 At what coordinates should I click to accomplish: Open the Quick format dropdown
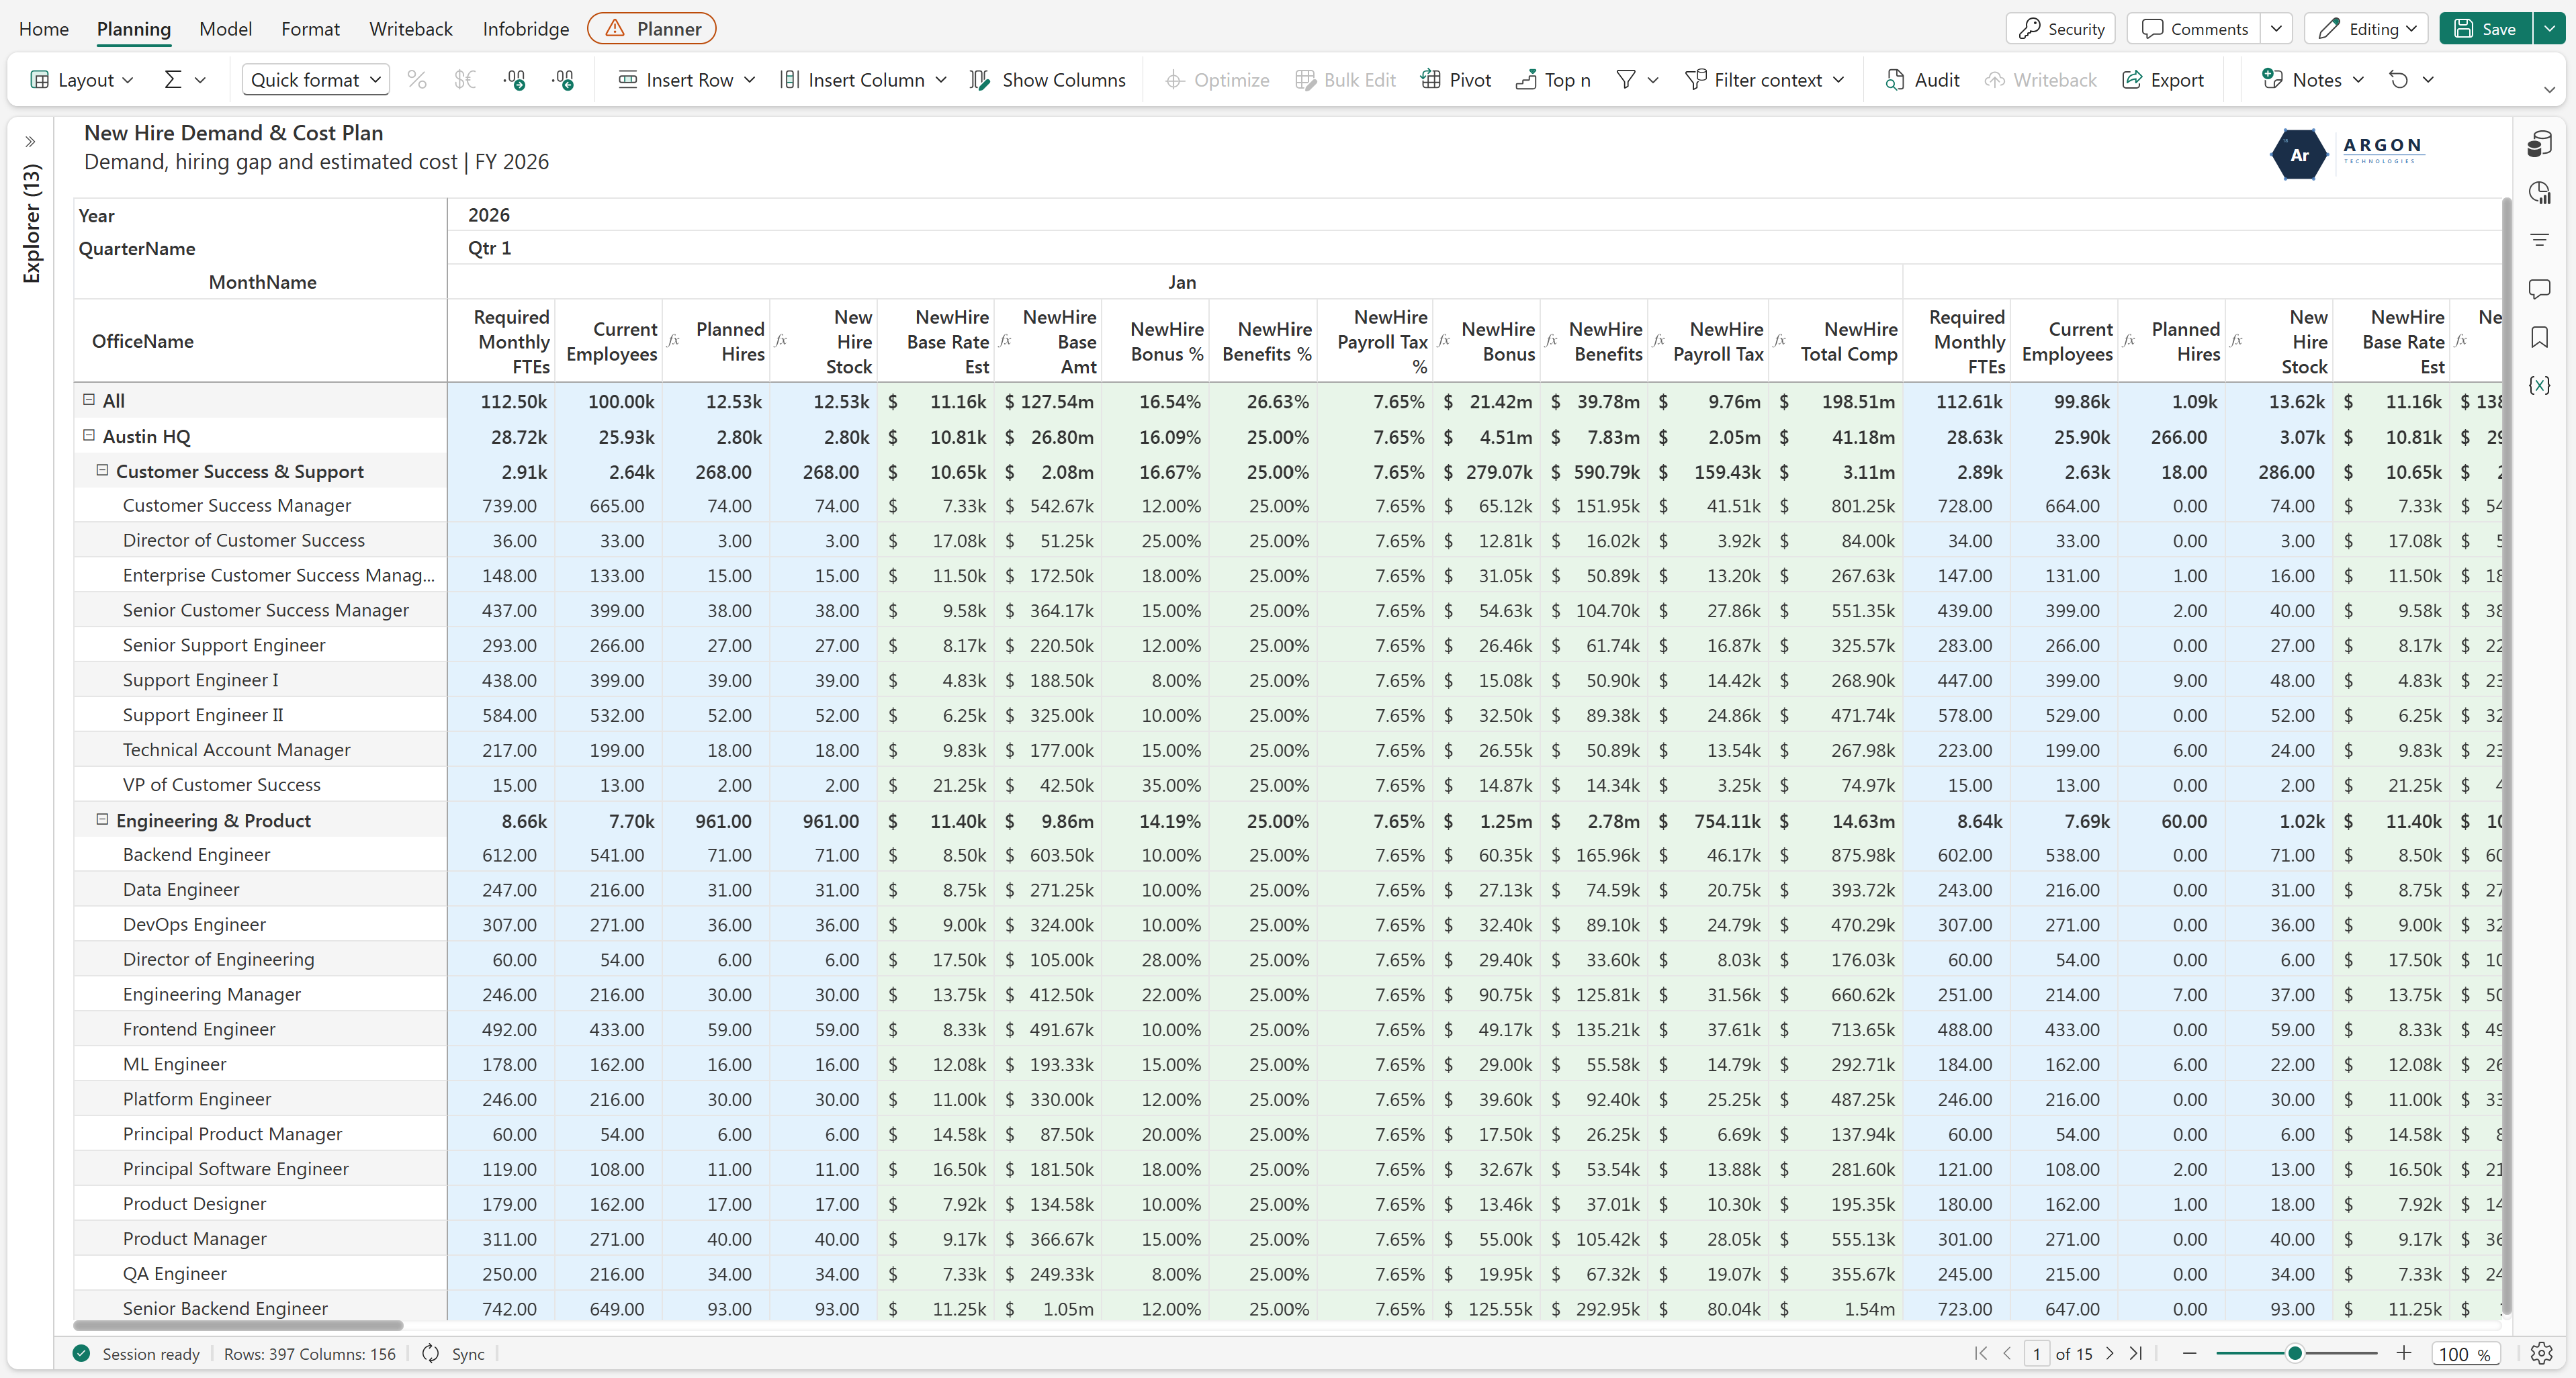point(315,80)
